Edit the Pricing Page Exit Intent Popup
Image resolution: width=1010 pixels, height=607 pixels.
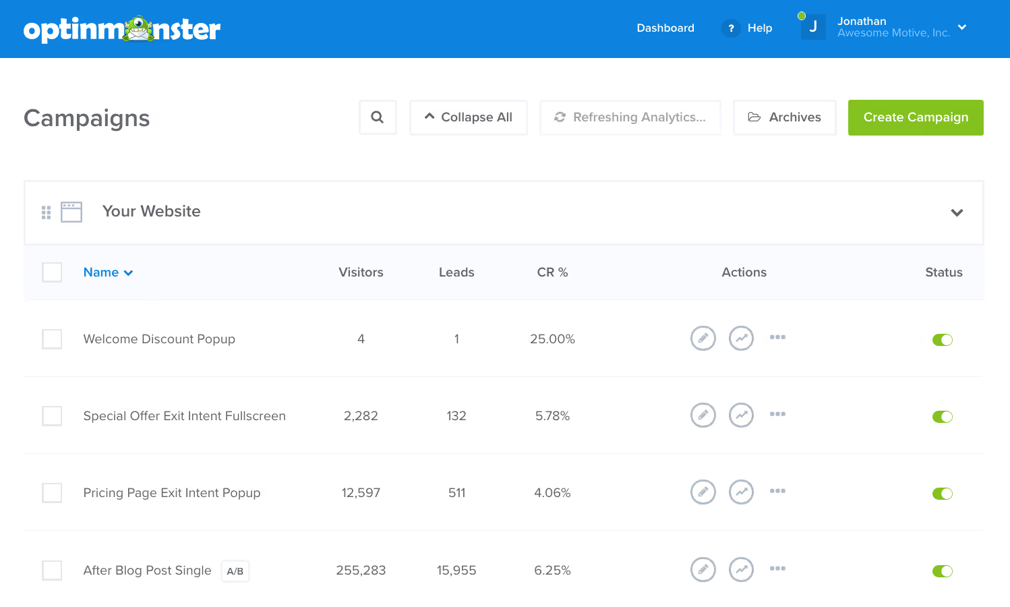coord(703,492)
